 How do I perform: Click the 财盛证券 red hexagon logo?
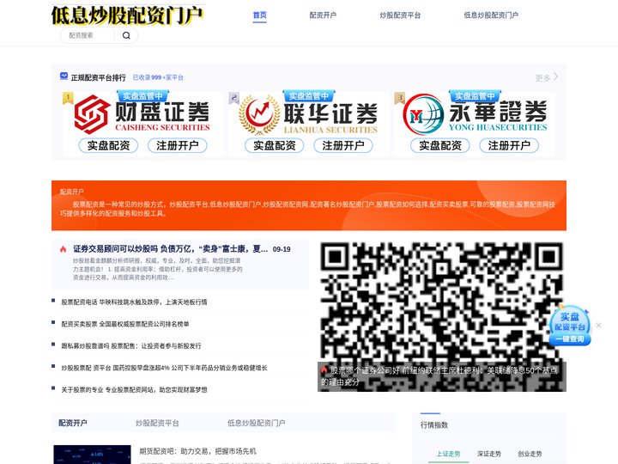pyautogui.click(x=92, y=114)
